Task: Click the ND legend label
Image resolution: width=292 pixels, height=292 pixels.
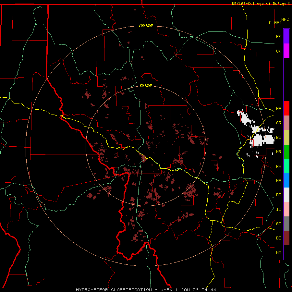Action: (278, 253)
